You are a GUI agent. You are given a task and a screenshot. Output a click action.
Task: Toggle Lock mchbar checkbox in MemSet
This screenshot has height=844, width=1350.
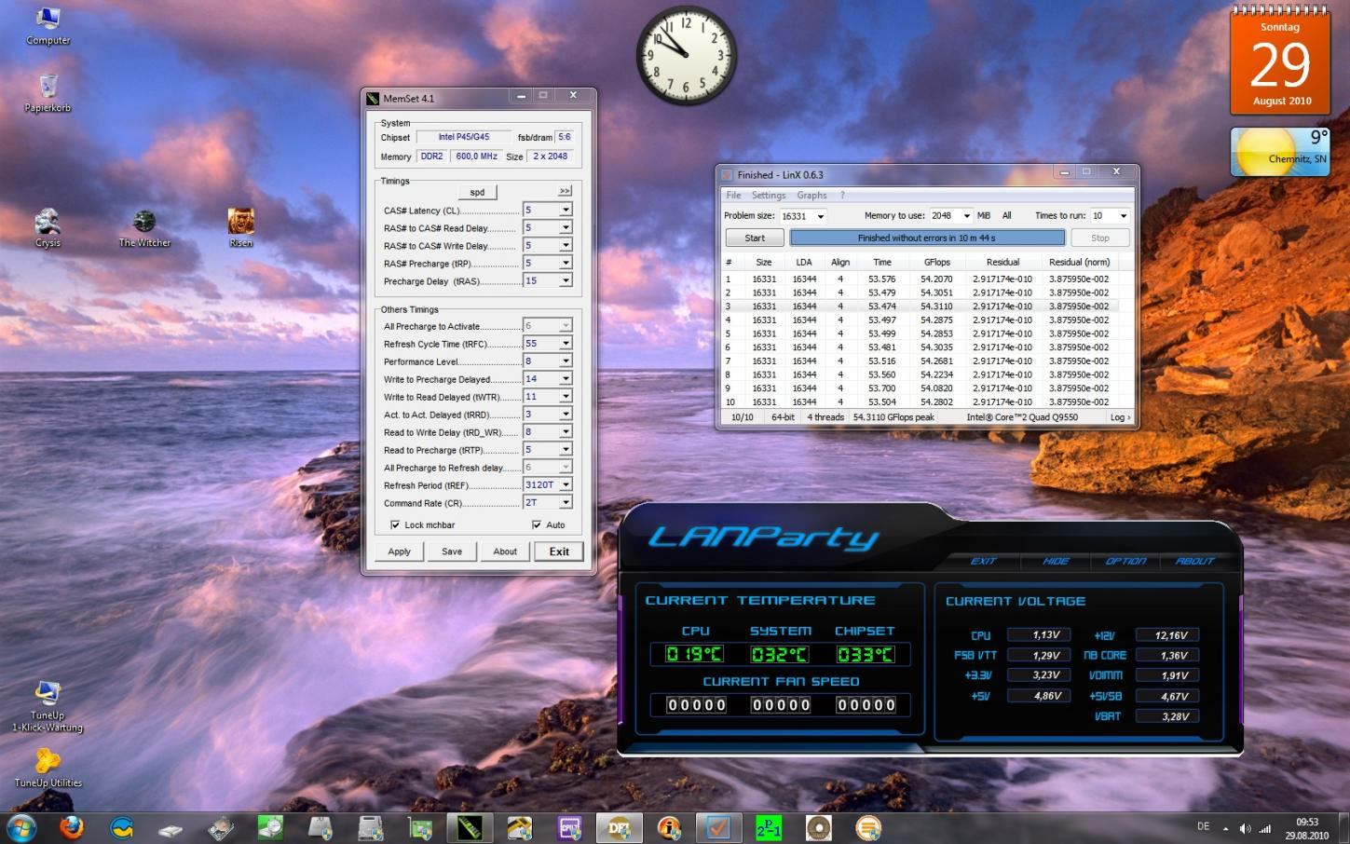click(x=395, y=525)
